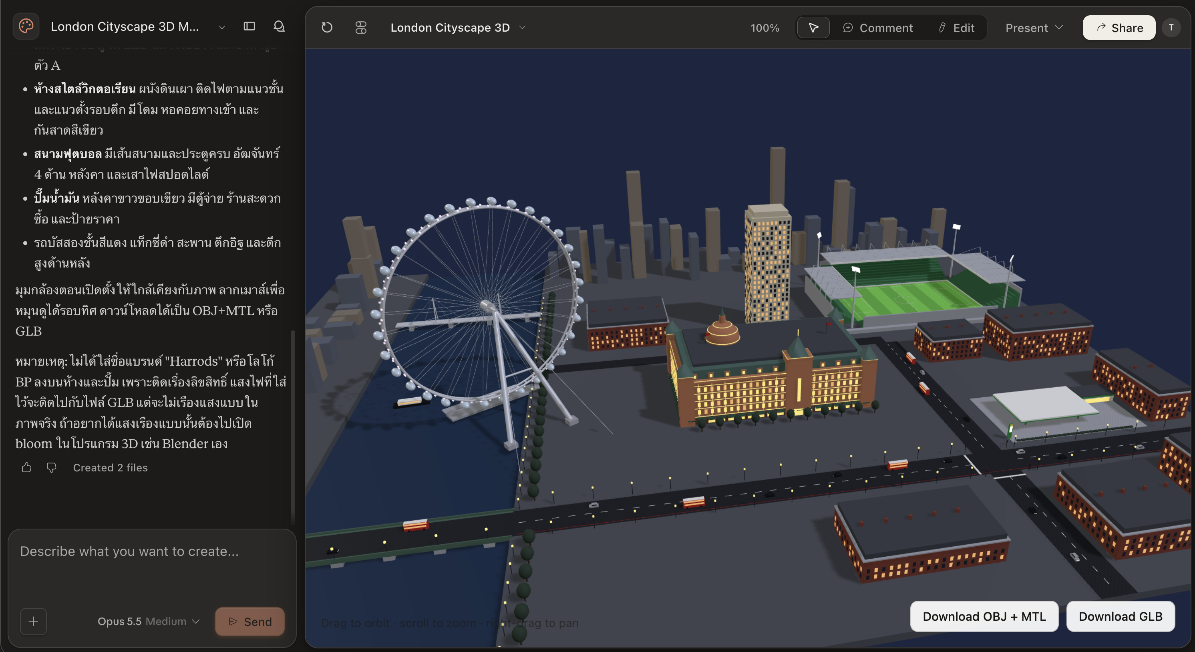Click the 'หมายเหตุ:' note paragraph
1195x652 pixels.
(x=151, y=402)
